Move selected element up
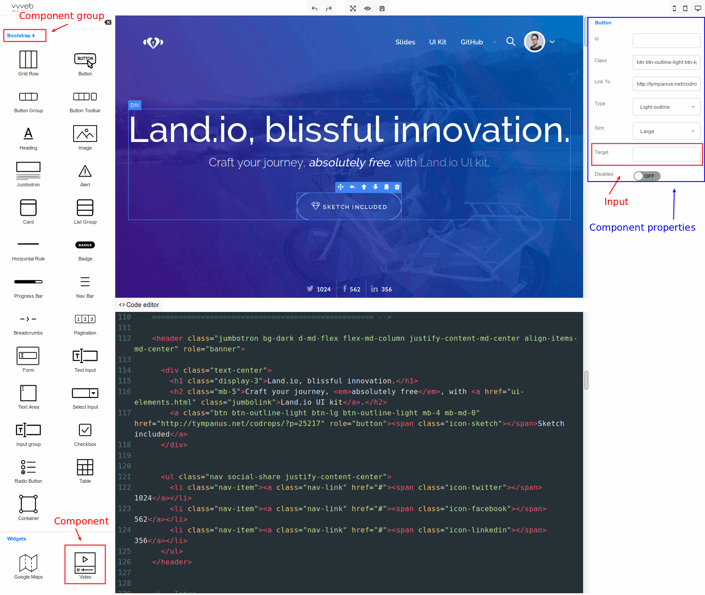The image size is (705, 595). point(364,187)
